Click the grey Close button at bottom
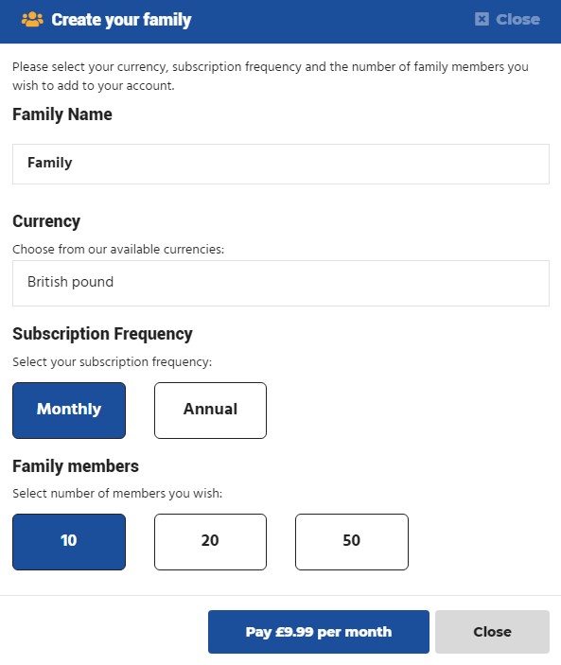The height and width of the screenshot is (665, 561). (x=492, y=632)
